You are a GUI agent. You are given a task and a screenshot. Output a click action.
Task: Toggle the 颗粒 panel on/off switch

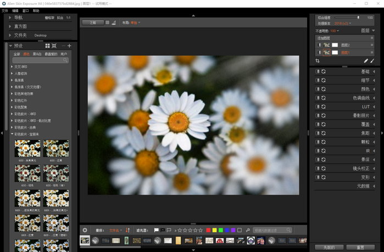click(x=318, y=142)
